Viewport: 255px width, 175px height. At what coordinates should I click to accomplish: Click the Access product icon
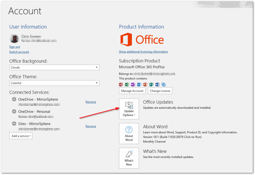[121, 85]
